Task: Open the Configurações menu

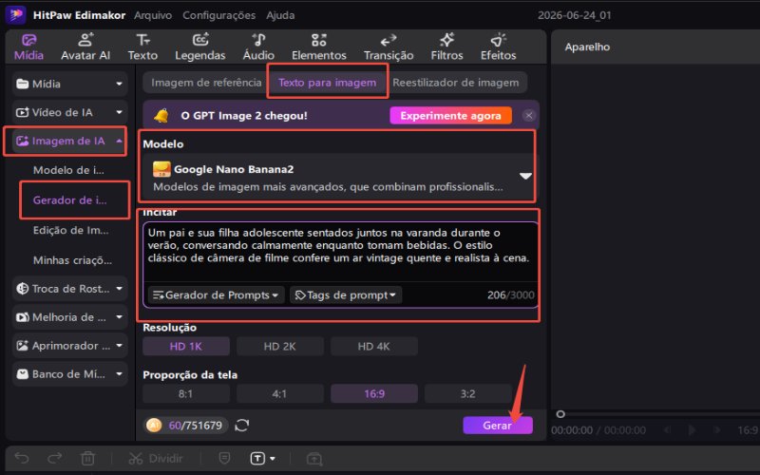Action: [x=219, y=15]
